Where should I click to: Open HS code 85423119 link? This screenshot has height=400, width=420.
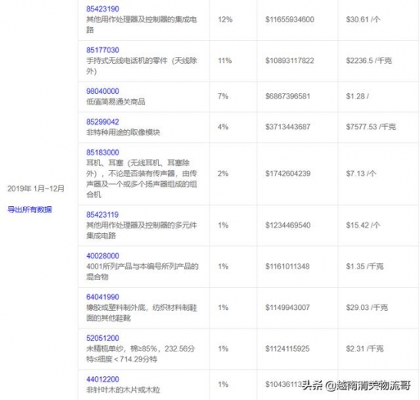102,215
